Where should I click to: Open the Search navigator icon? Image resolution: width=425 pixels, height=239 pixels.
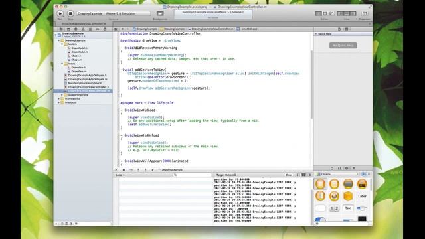76,29
